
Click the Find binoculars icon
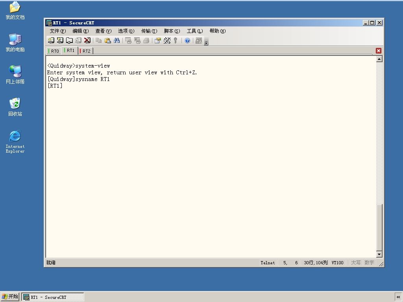click(116, 41)
